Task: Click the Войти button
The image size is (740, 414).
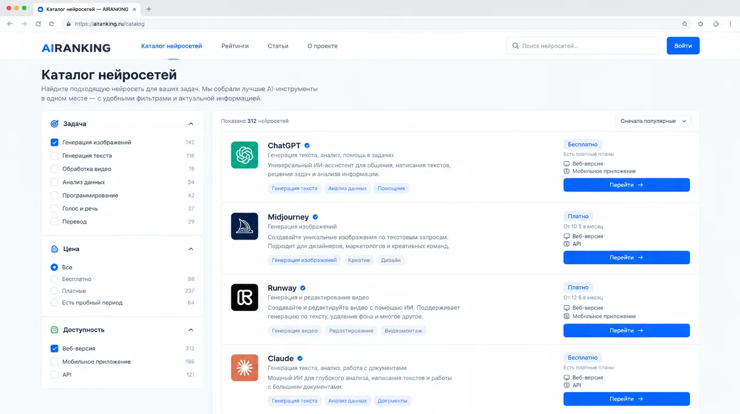Action: (x=683, y=46)
